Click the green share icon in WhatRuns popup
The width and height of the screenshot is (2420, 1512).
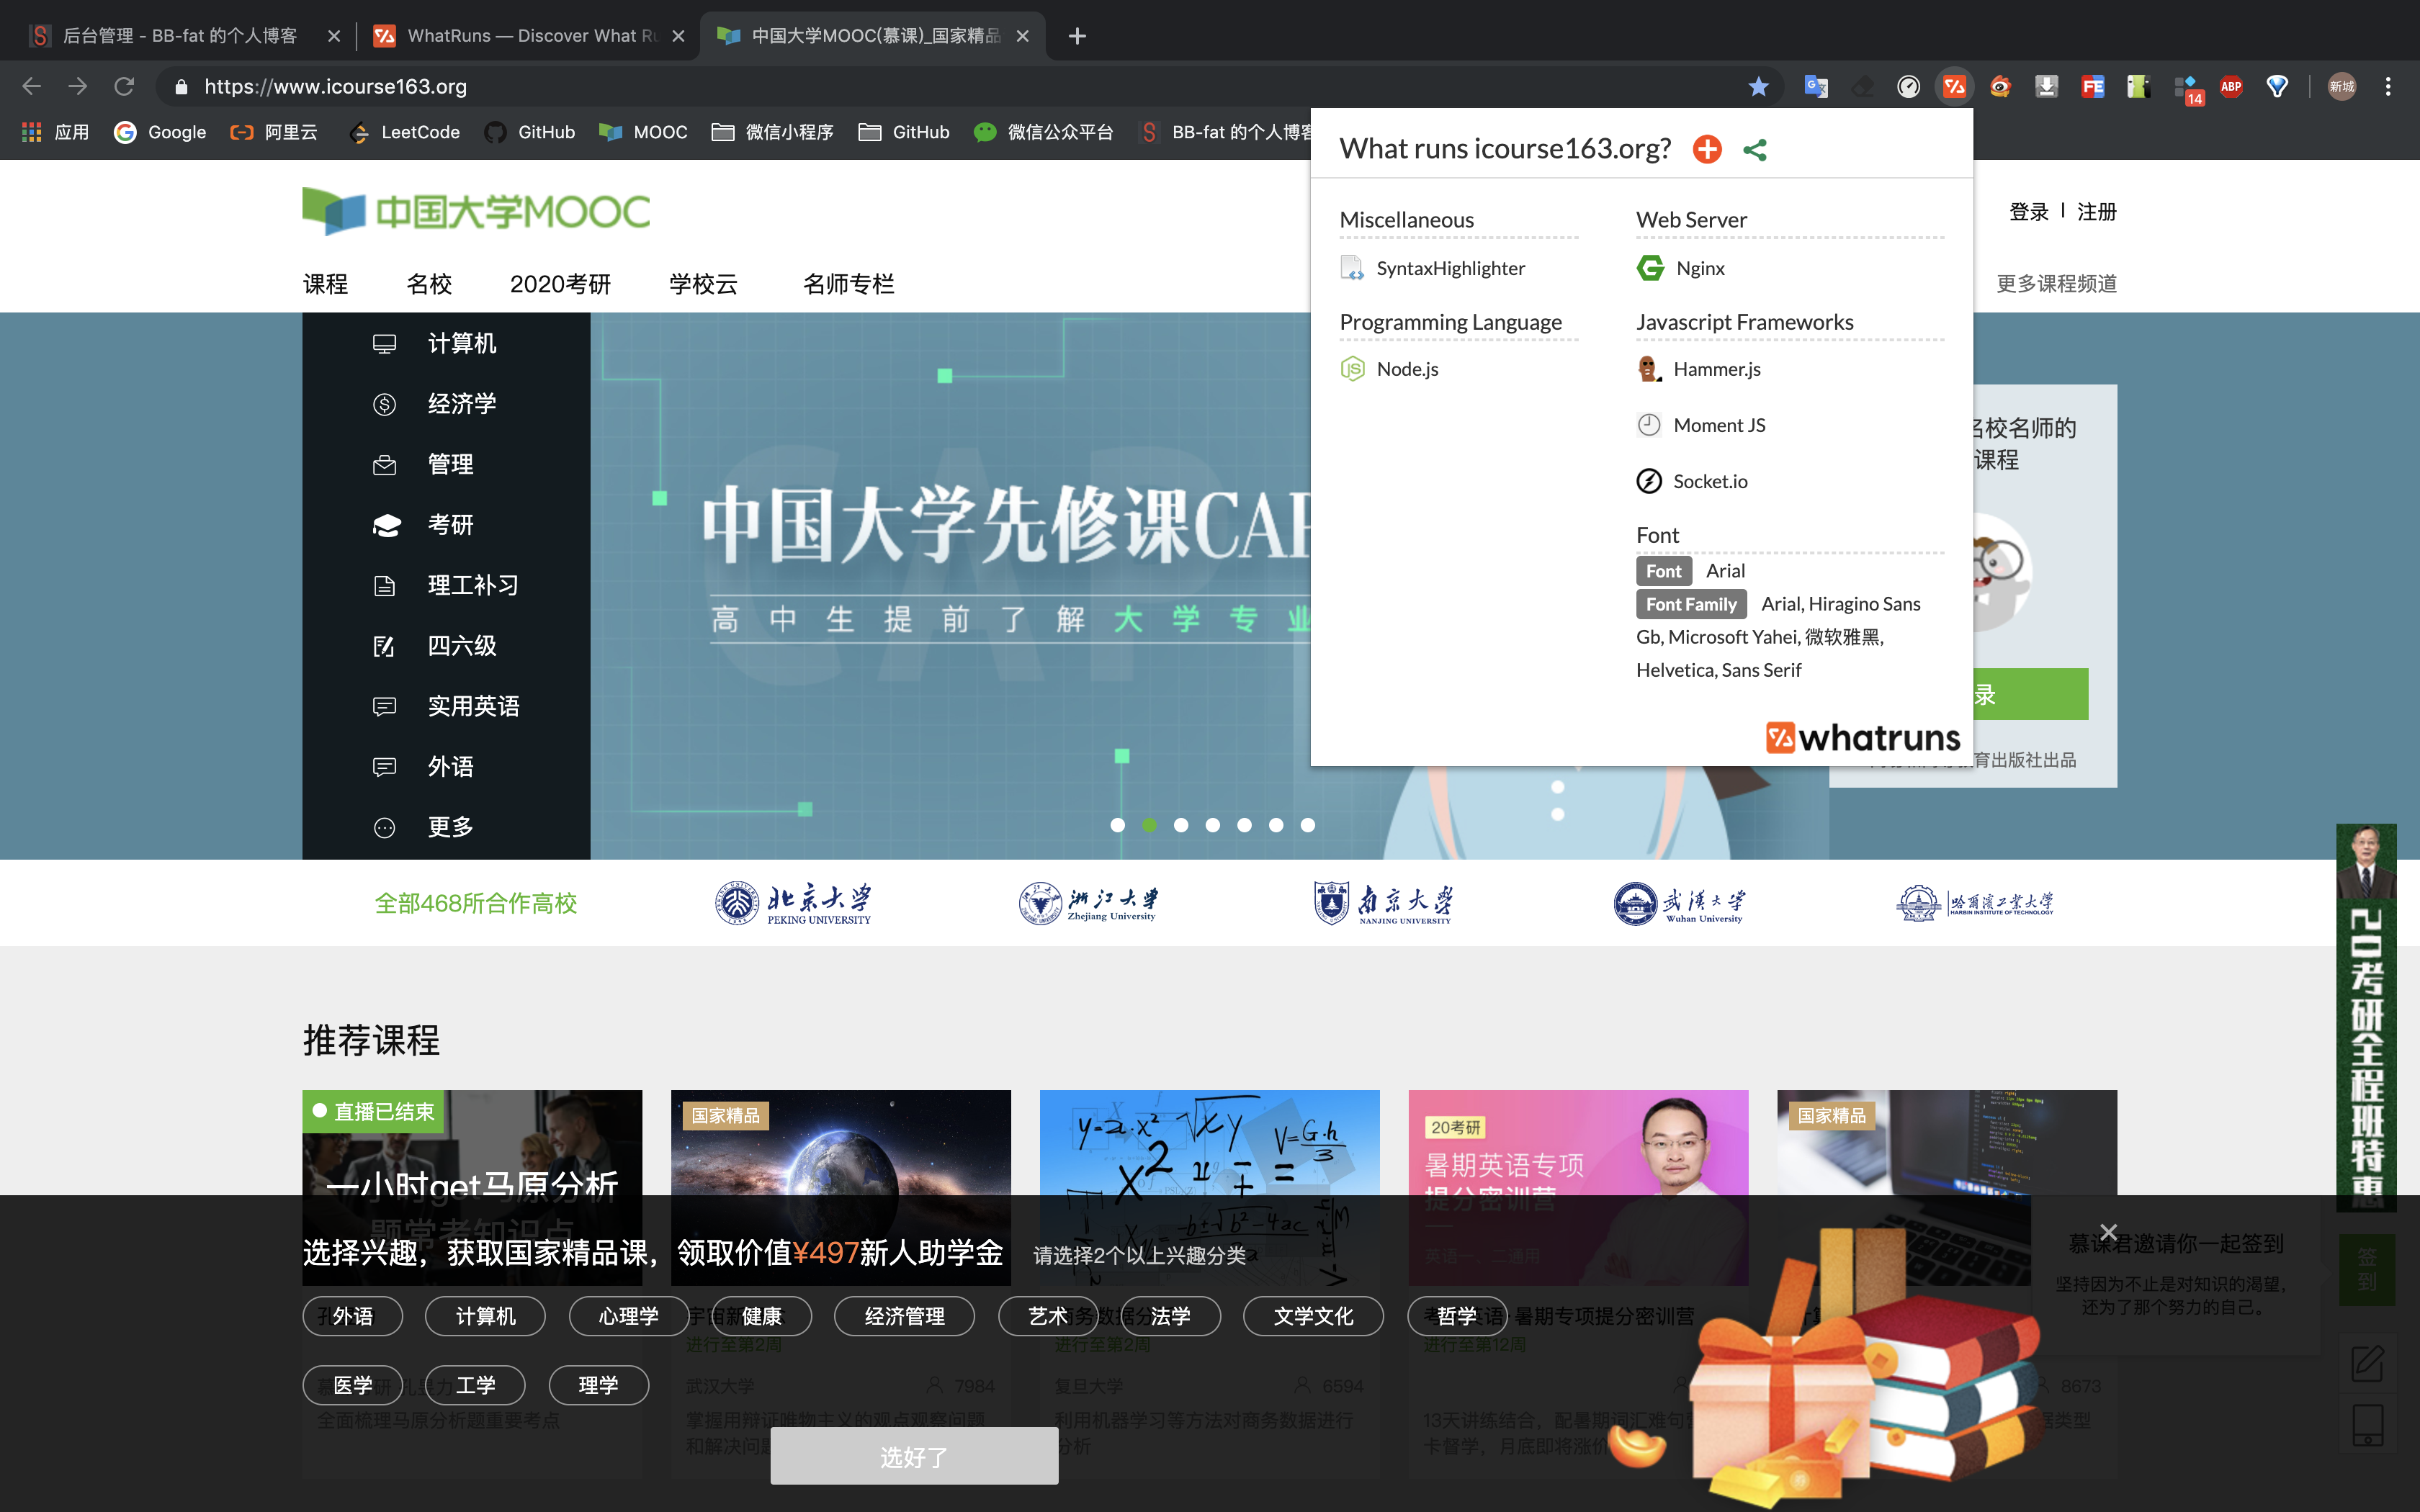(1755, 150)
